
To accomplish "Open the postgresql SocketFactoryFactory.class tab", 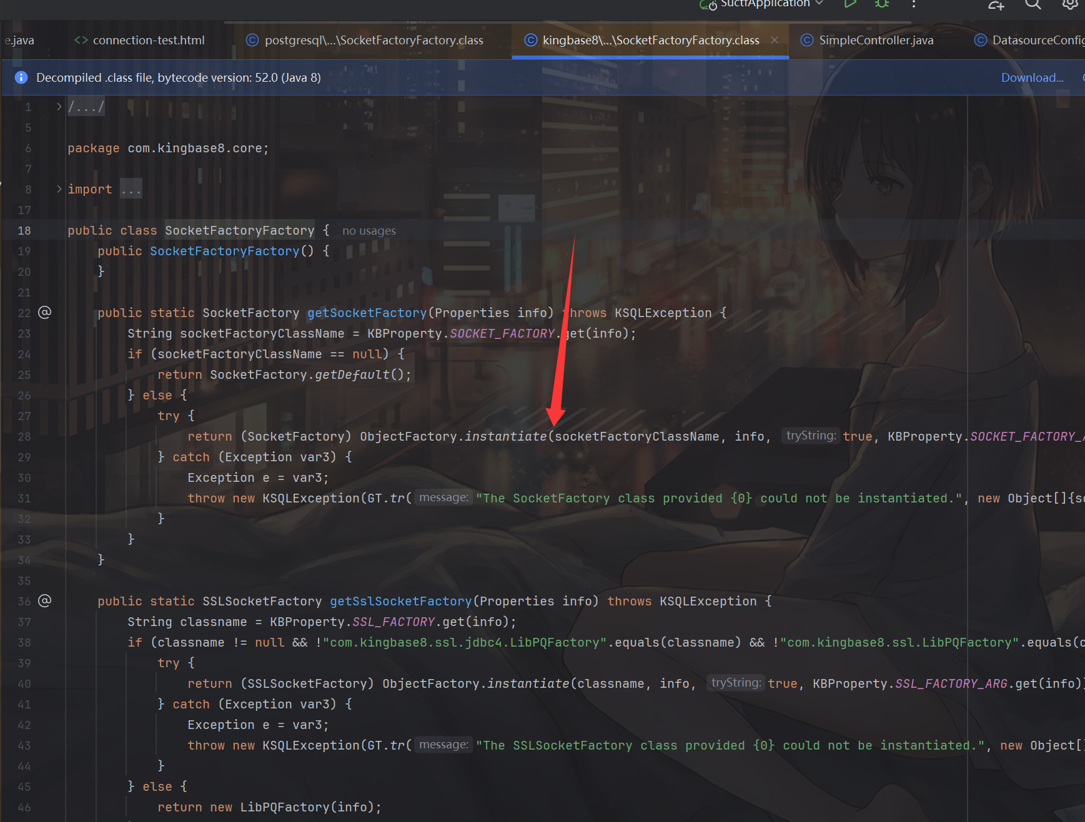I will point(374,41).
